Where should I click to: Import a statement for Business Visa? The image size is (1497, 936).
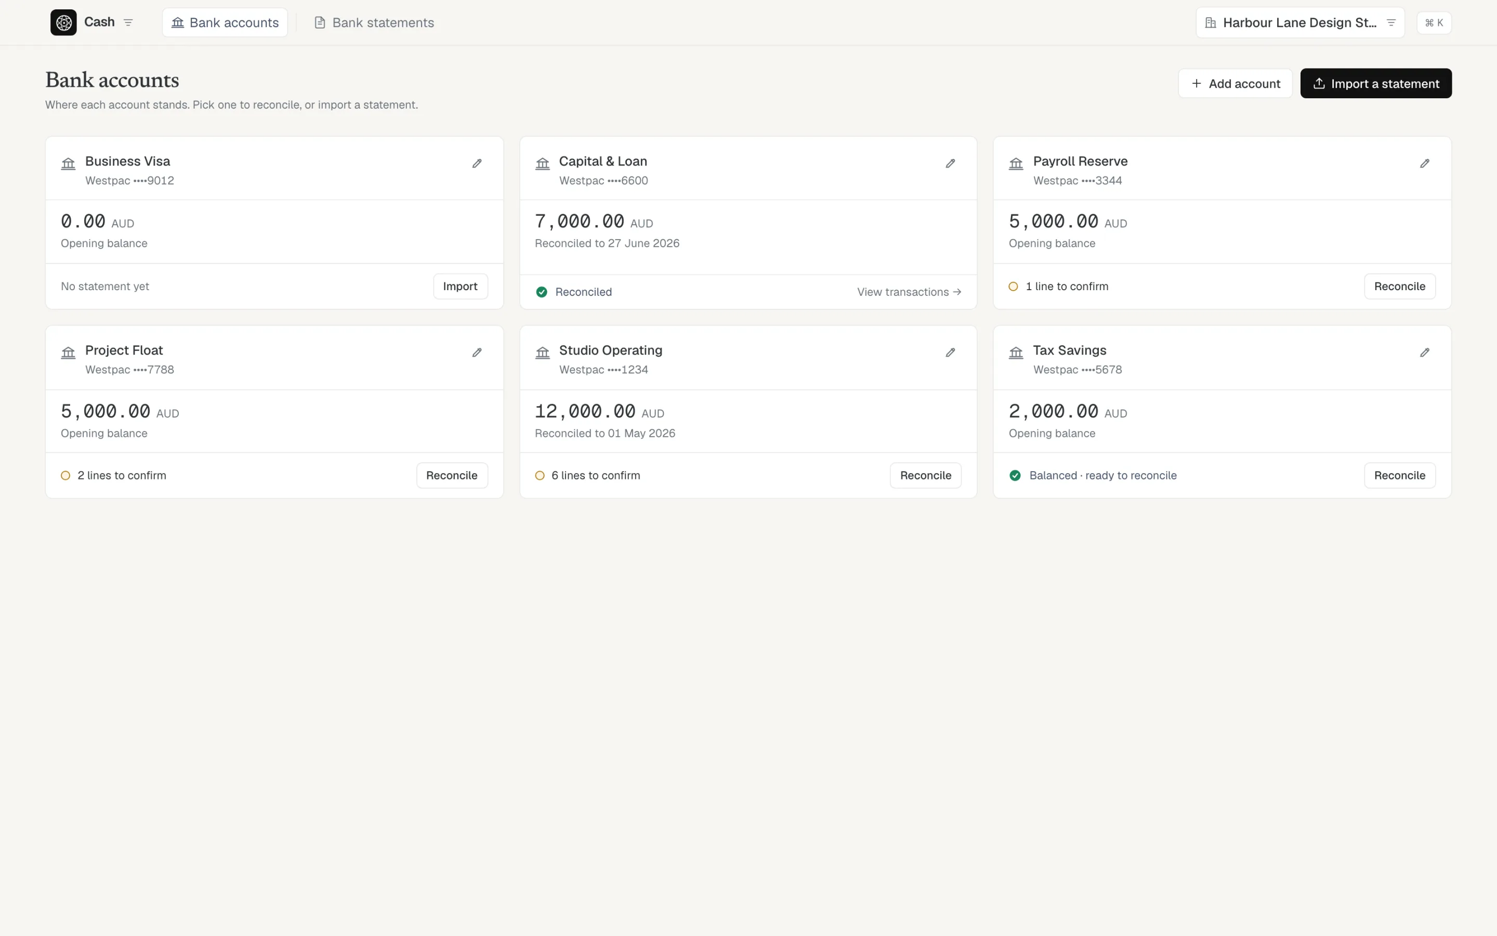460,286
